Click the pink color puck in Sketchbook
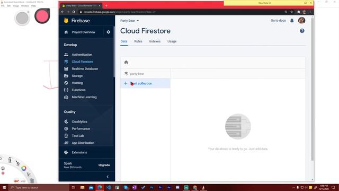 pyautogui.click(x=42, y=16)
